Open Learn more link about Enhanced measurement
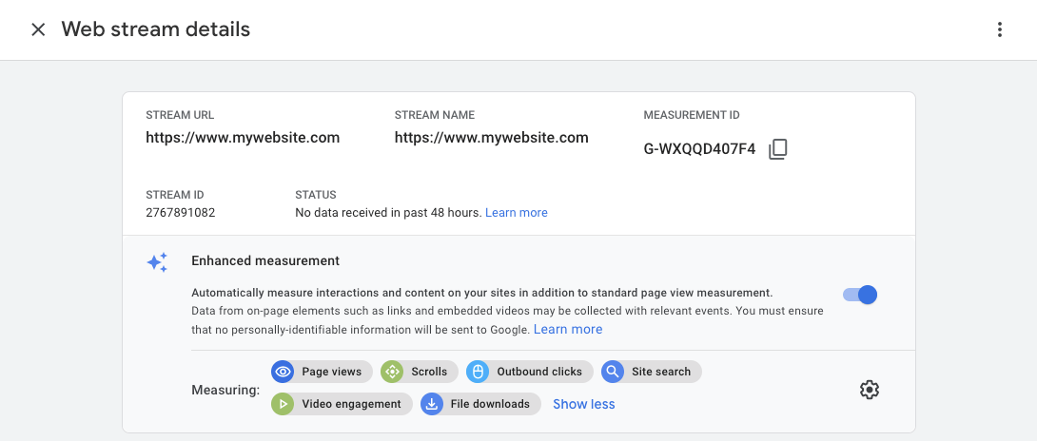The width and height of the screenshot is (1037, 441). point(567,330)
